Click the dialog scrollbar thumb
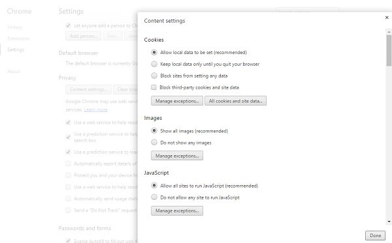This screenshot has height=243, width=392. [389, 50]
